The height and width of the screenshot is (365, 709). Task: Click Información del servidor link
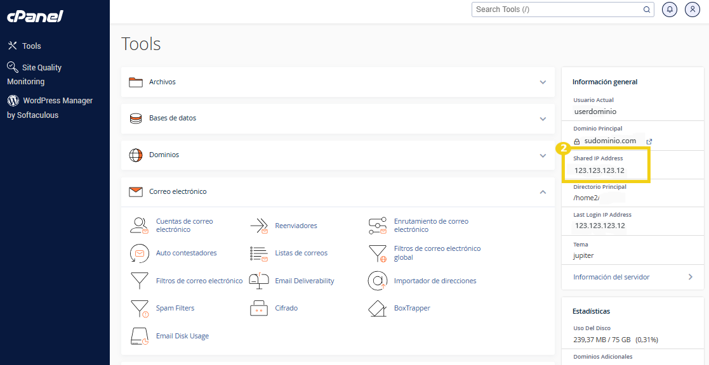611,277
